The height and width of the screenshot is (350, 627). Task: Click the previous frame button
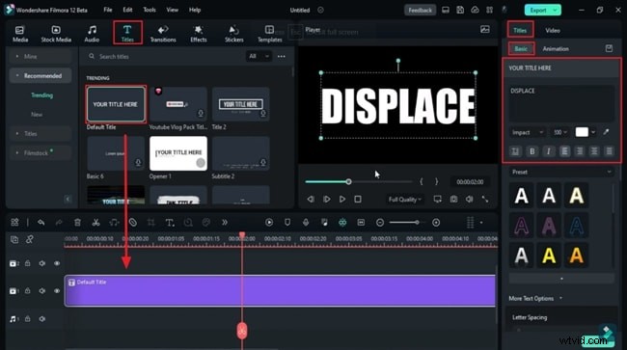[x=311, y=199]
